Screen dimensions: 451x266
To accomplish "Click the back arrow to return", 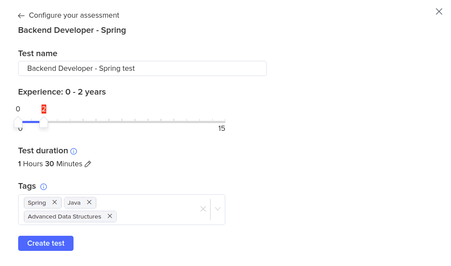I will (21, 15).
